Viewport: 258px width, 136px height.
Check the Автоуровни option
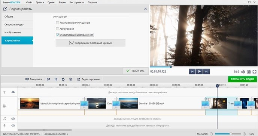click(57, 29)
